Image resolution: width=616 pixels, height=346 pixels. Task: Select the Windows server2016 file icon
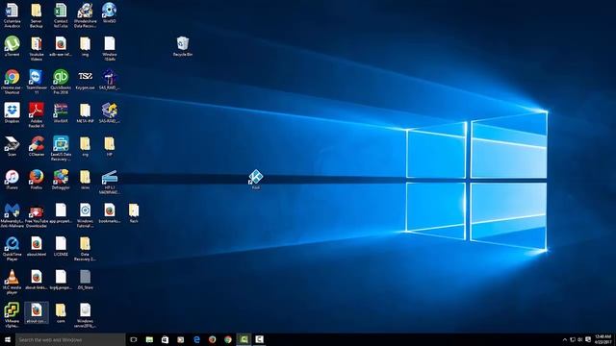[86, 315]
